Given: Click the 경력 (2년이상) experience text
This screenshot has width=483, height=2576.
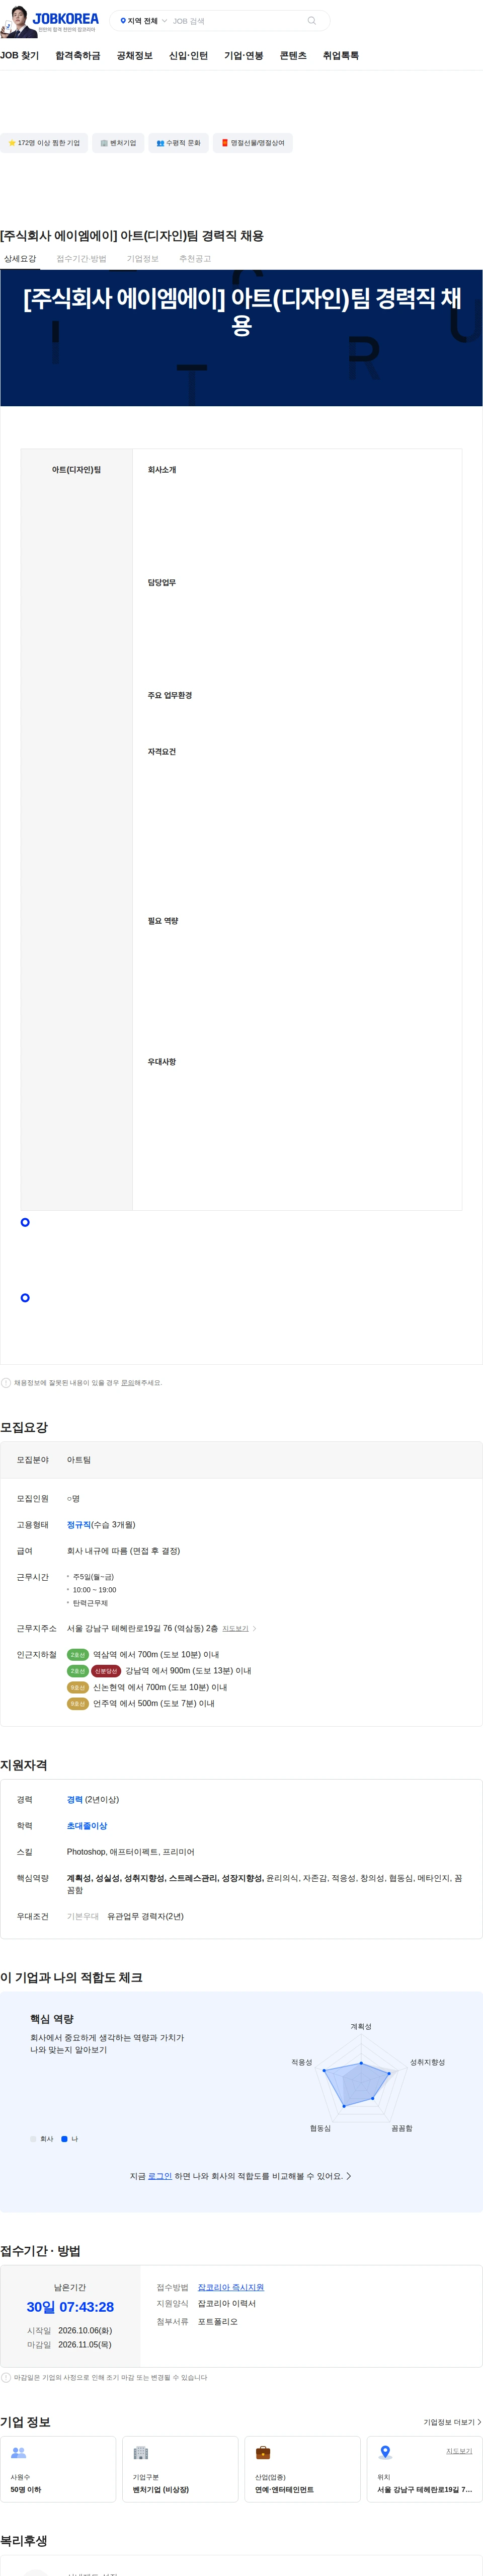Looking at the screenshot, I should [x=93, y=1800].
